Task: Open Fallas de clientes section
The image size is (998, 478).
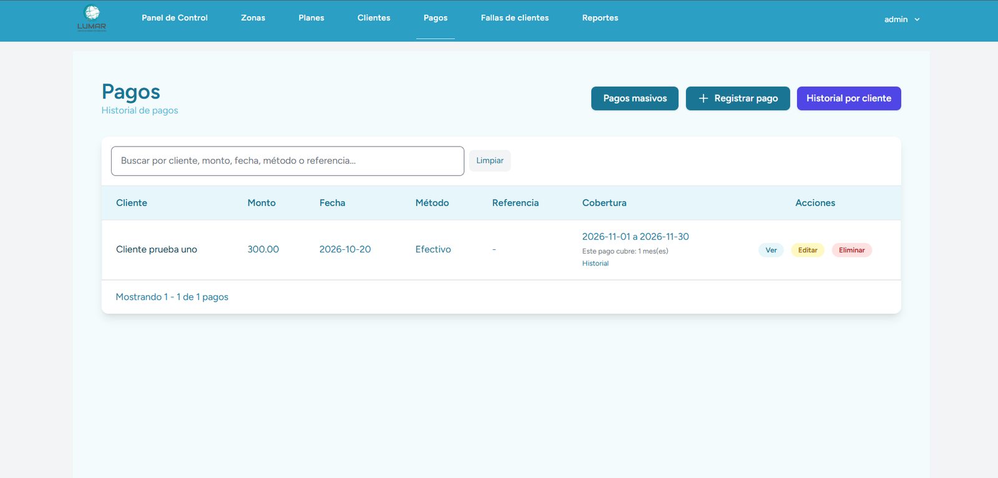Action: point(515,18)
